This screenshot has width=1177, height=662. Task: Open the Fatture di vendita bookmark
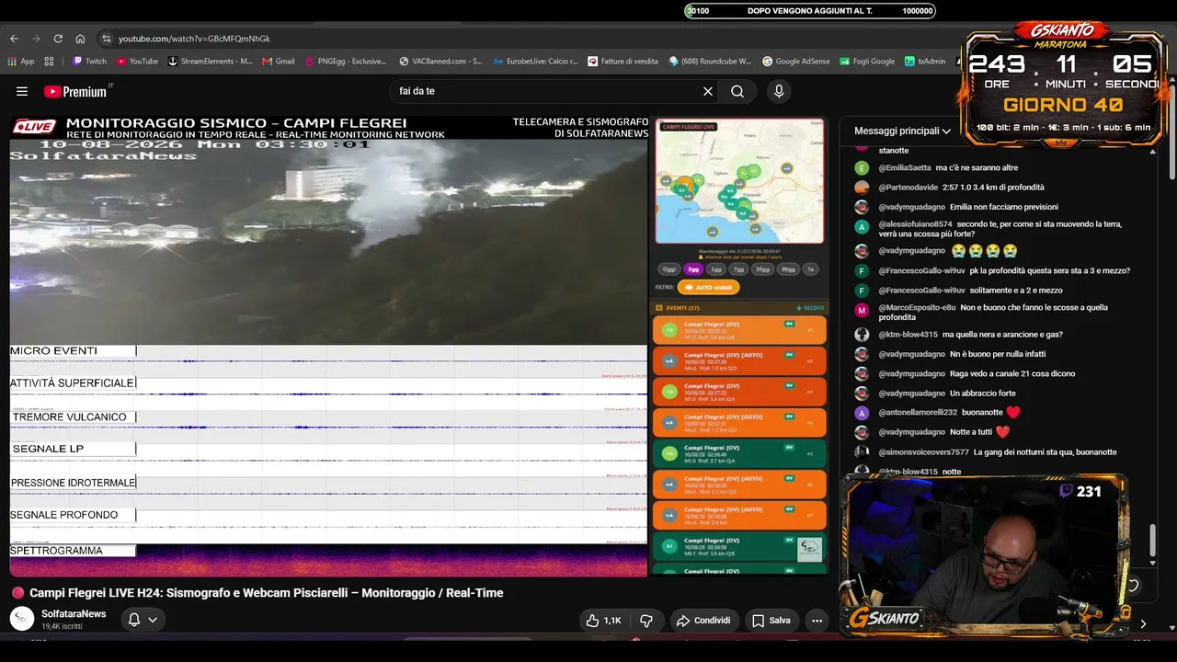(623, 62)
